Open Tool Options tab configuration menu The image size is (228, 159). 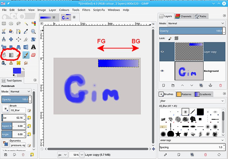[35, 80]
